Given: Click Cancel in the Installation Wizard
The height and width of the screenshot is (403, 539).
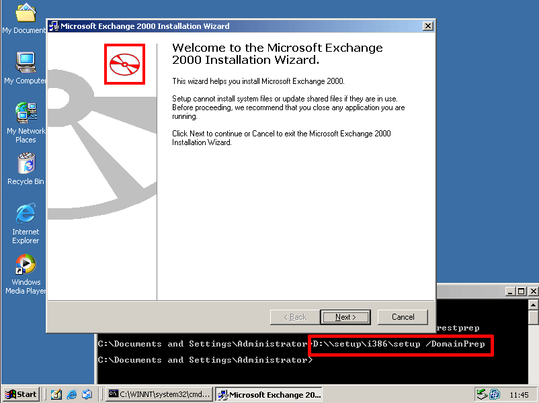Looking at the screenshot, I should [403, 317].
